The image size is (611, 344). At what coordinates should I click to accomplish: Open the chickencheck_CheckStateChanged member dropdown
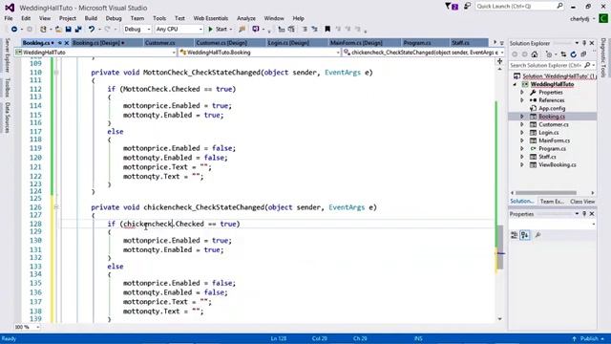pyautogui.click(x=423, y=53)
